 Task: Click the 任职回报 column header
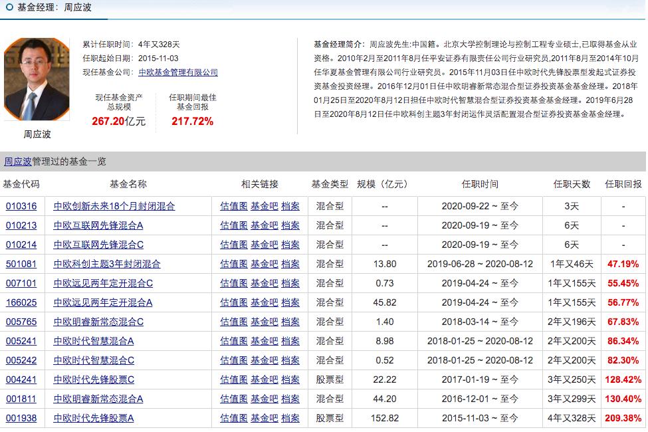point(623,184)
